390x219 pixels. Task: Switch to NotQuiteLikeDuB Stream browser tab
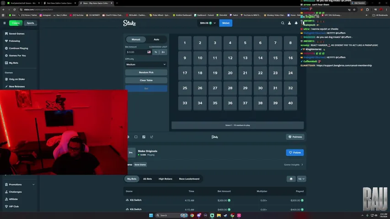tap(23, 3)
